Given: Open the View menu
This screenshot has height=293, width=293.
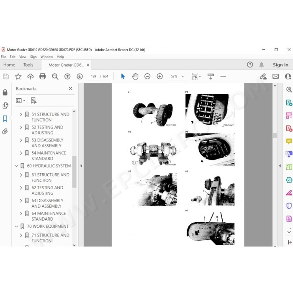Looking at the screenshot, I should [x=23, y=57].
